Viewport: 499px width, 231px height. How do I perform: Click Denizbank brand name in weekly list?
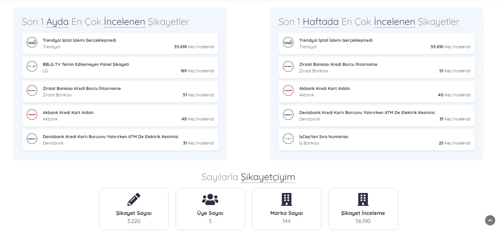310,119
